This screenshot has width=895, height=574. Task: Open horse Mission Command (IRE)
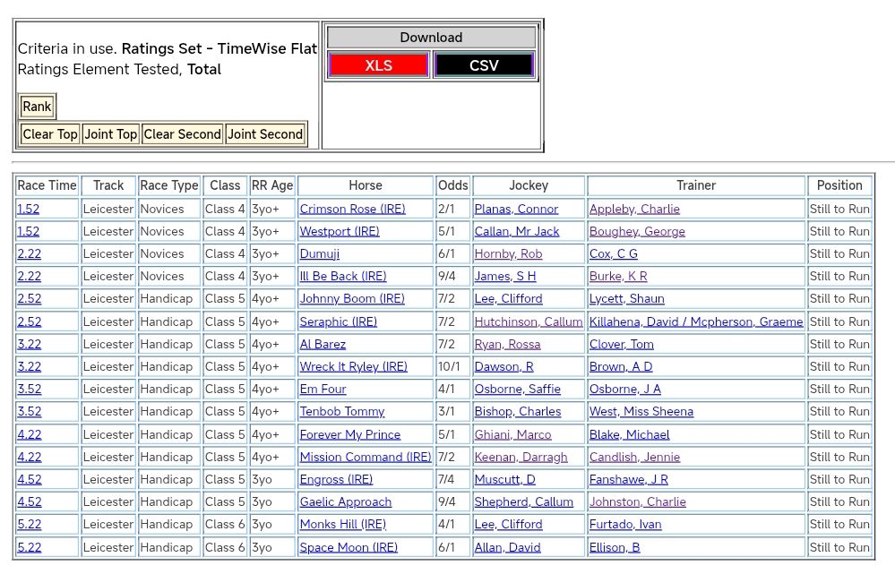click(366, 457)
